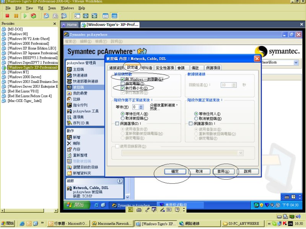Click 瀏覽目前的目錄 action
The width and height of the screenshot is (306, 229).
[85, 167]
